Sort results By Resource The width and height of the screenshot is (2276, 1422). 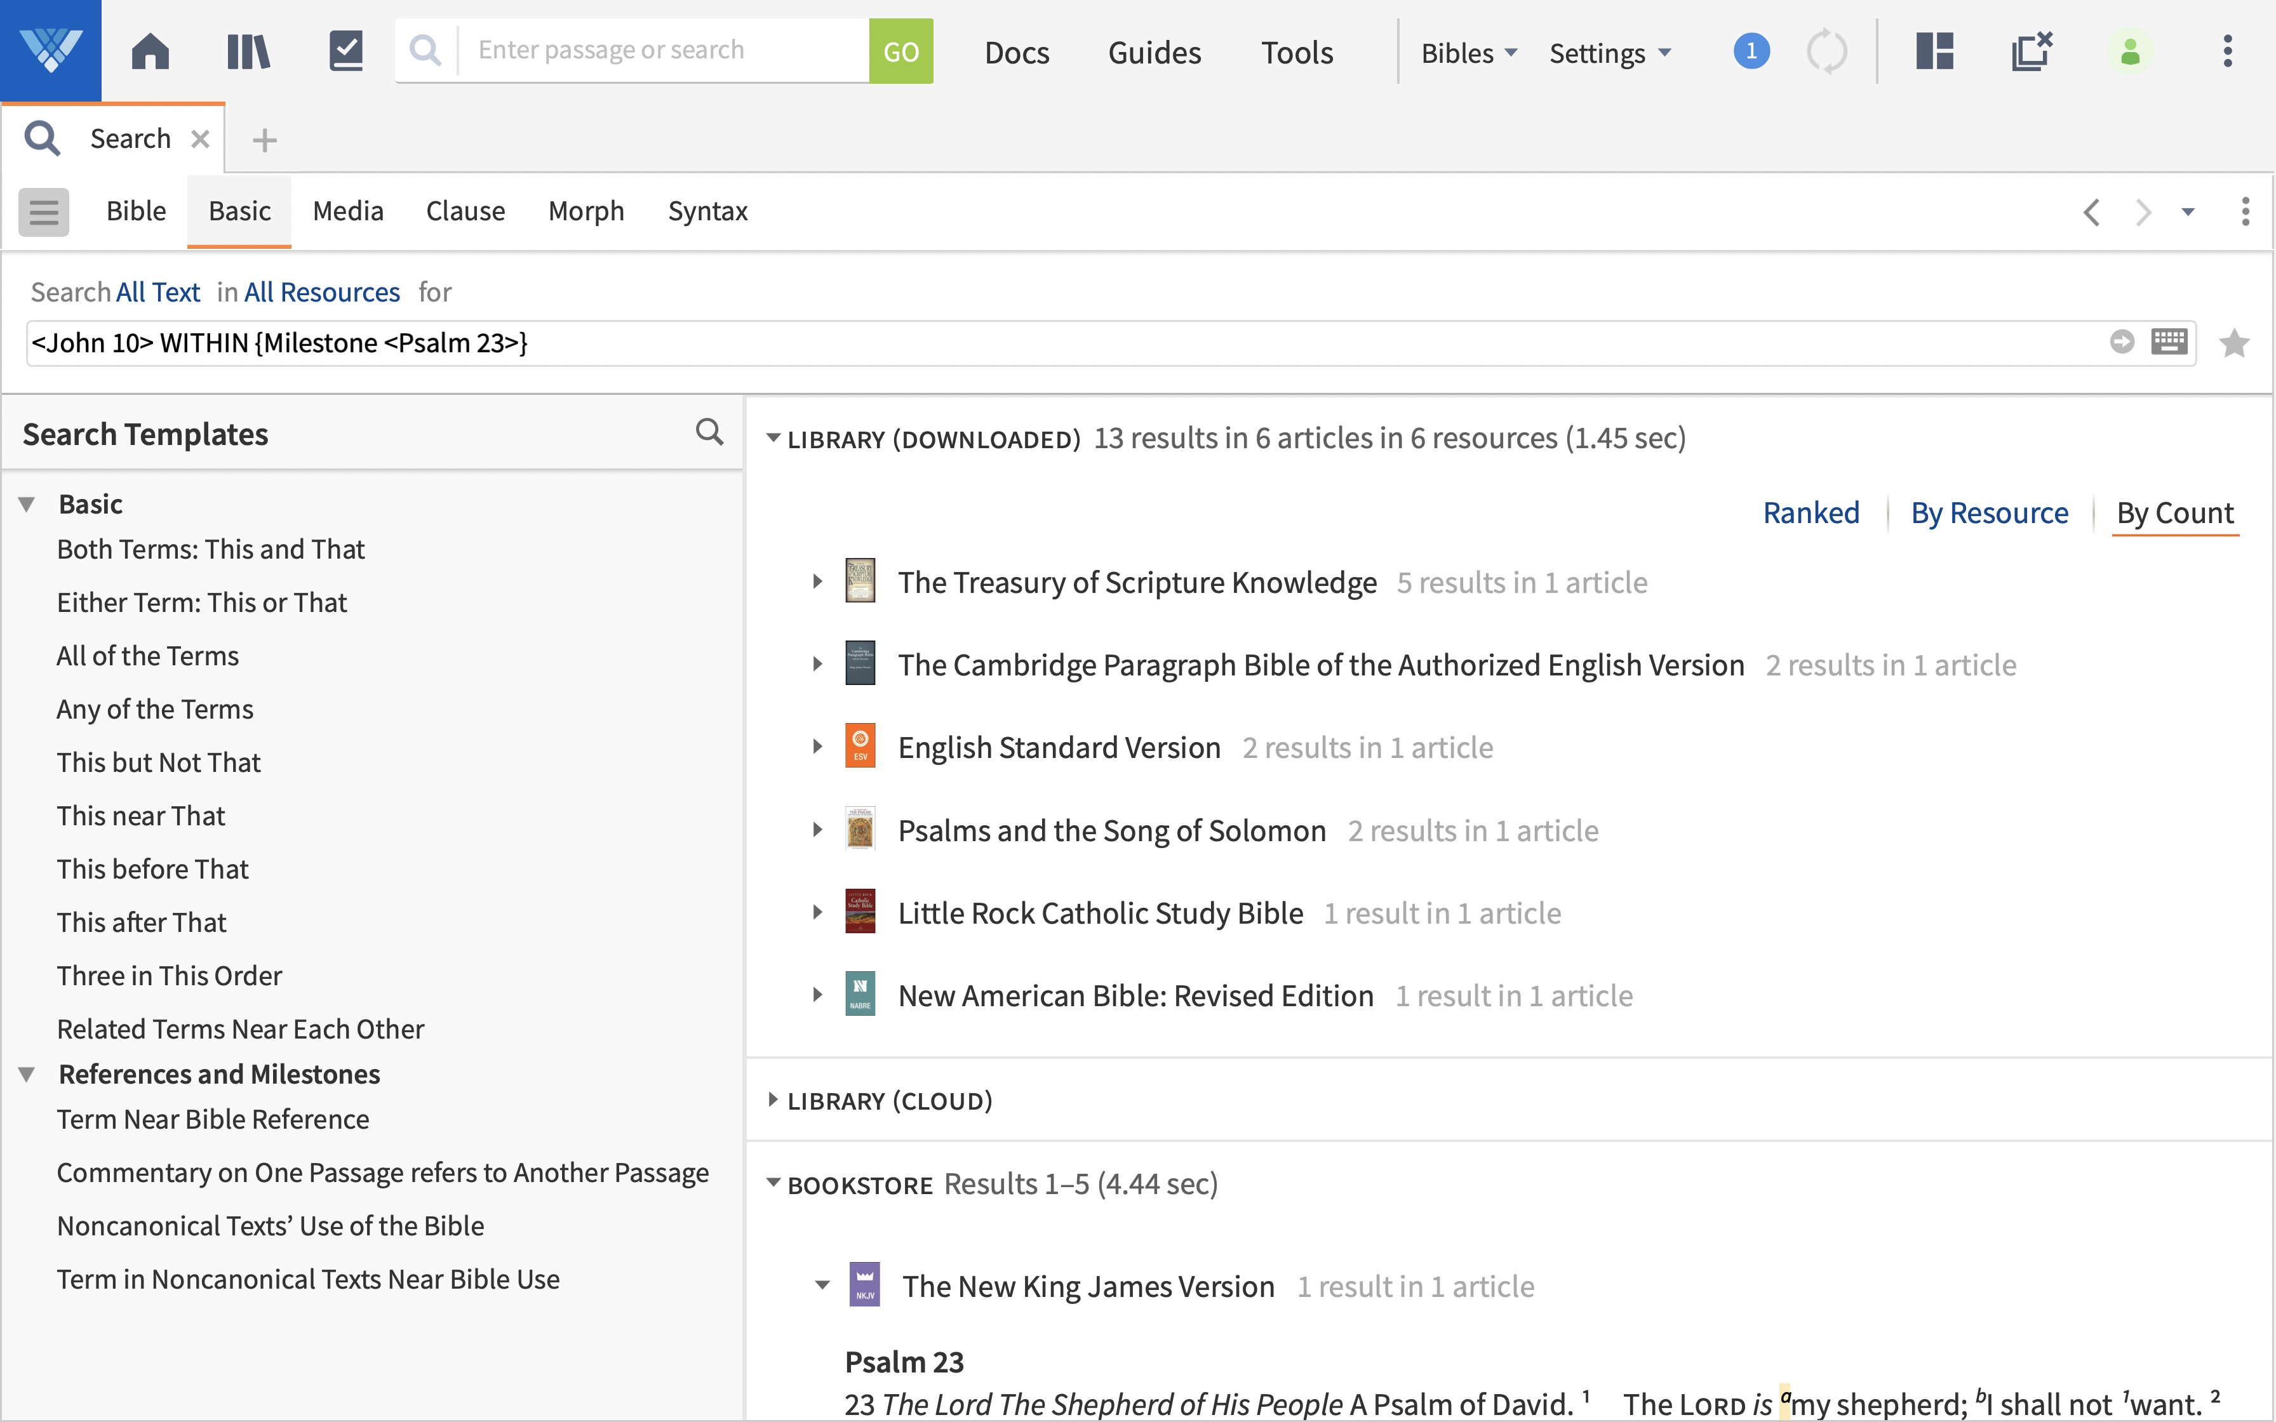[1989, 512]
